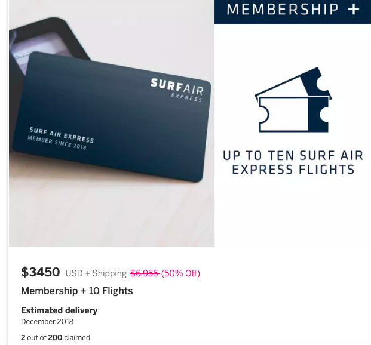This screenshot has width=371, height=345.
Task: Click the SURFAIR Express logo on the card
Action: pos(177,89)
